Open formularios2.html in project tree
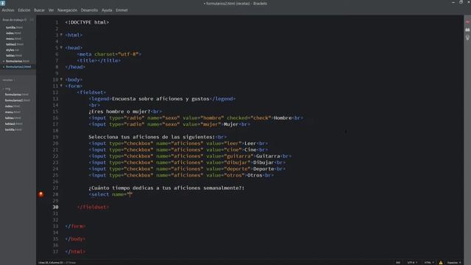 tap(18, 100)
